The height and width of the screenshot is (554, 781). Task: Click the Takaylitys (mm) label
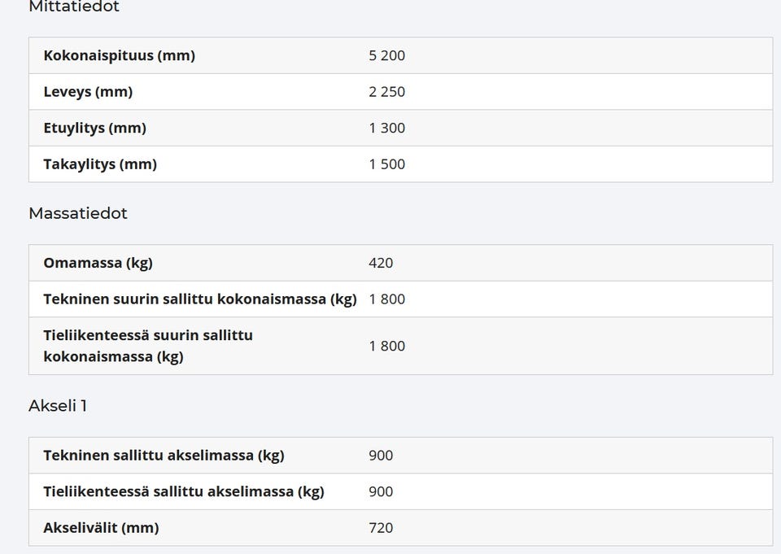click(x=100, y=164)
